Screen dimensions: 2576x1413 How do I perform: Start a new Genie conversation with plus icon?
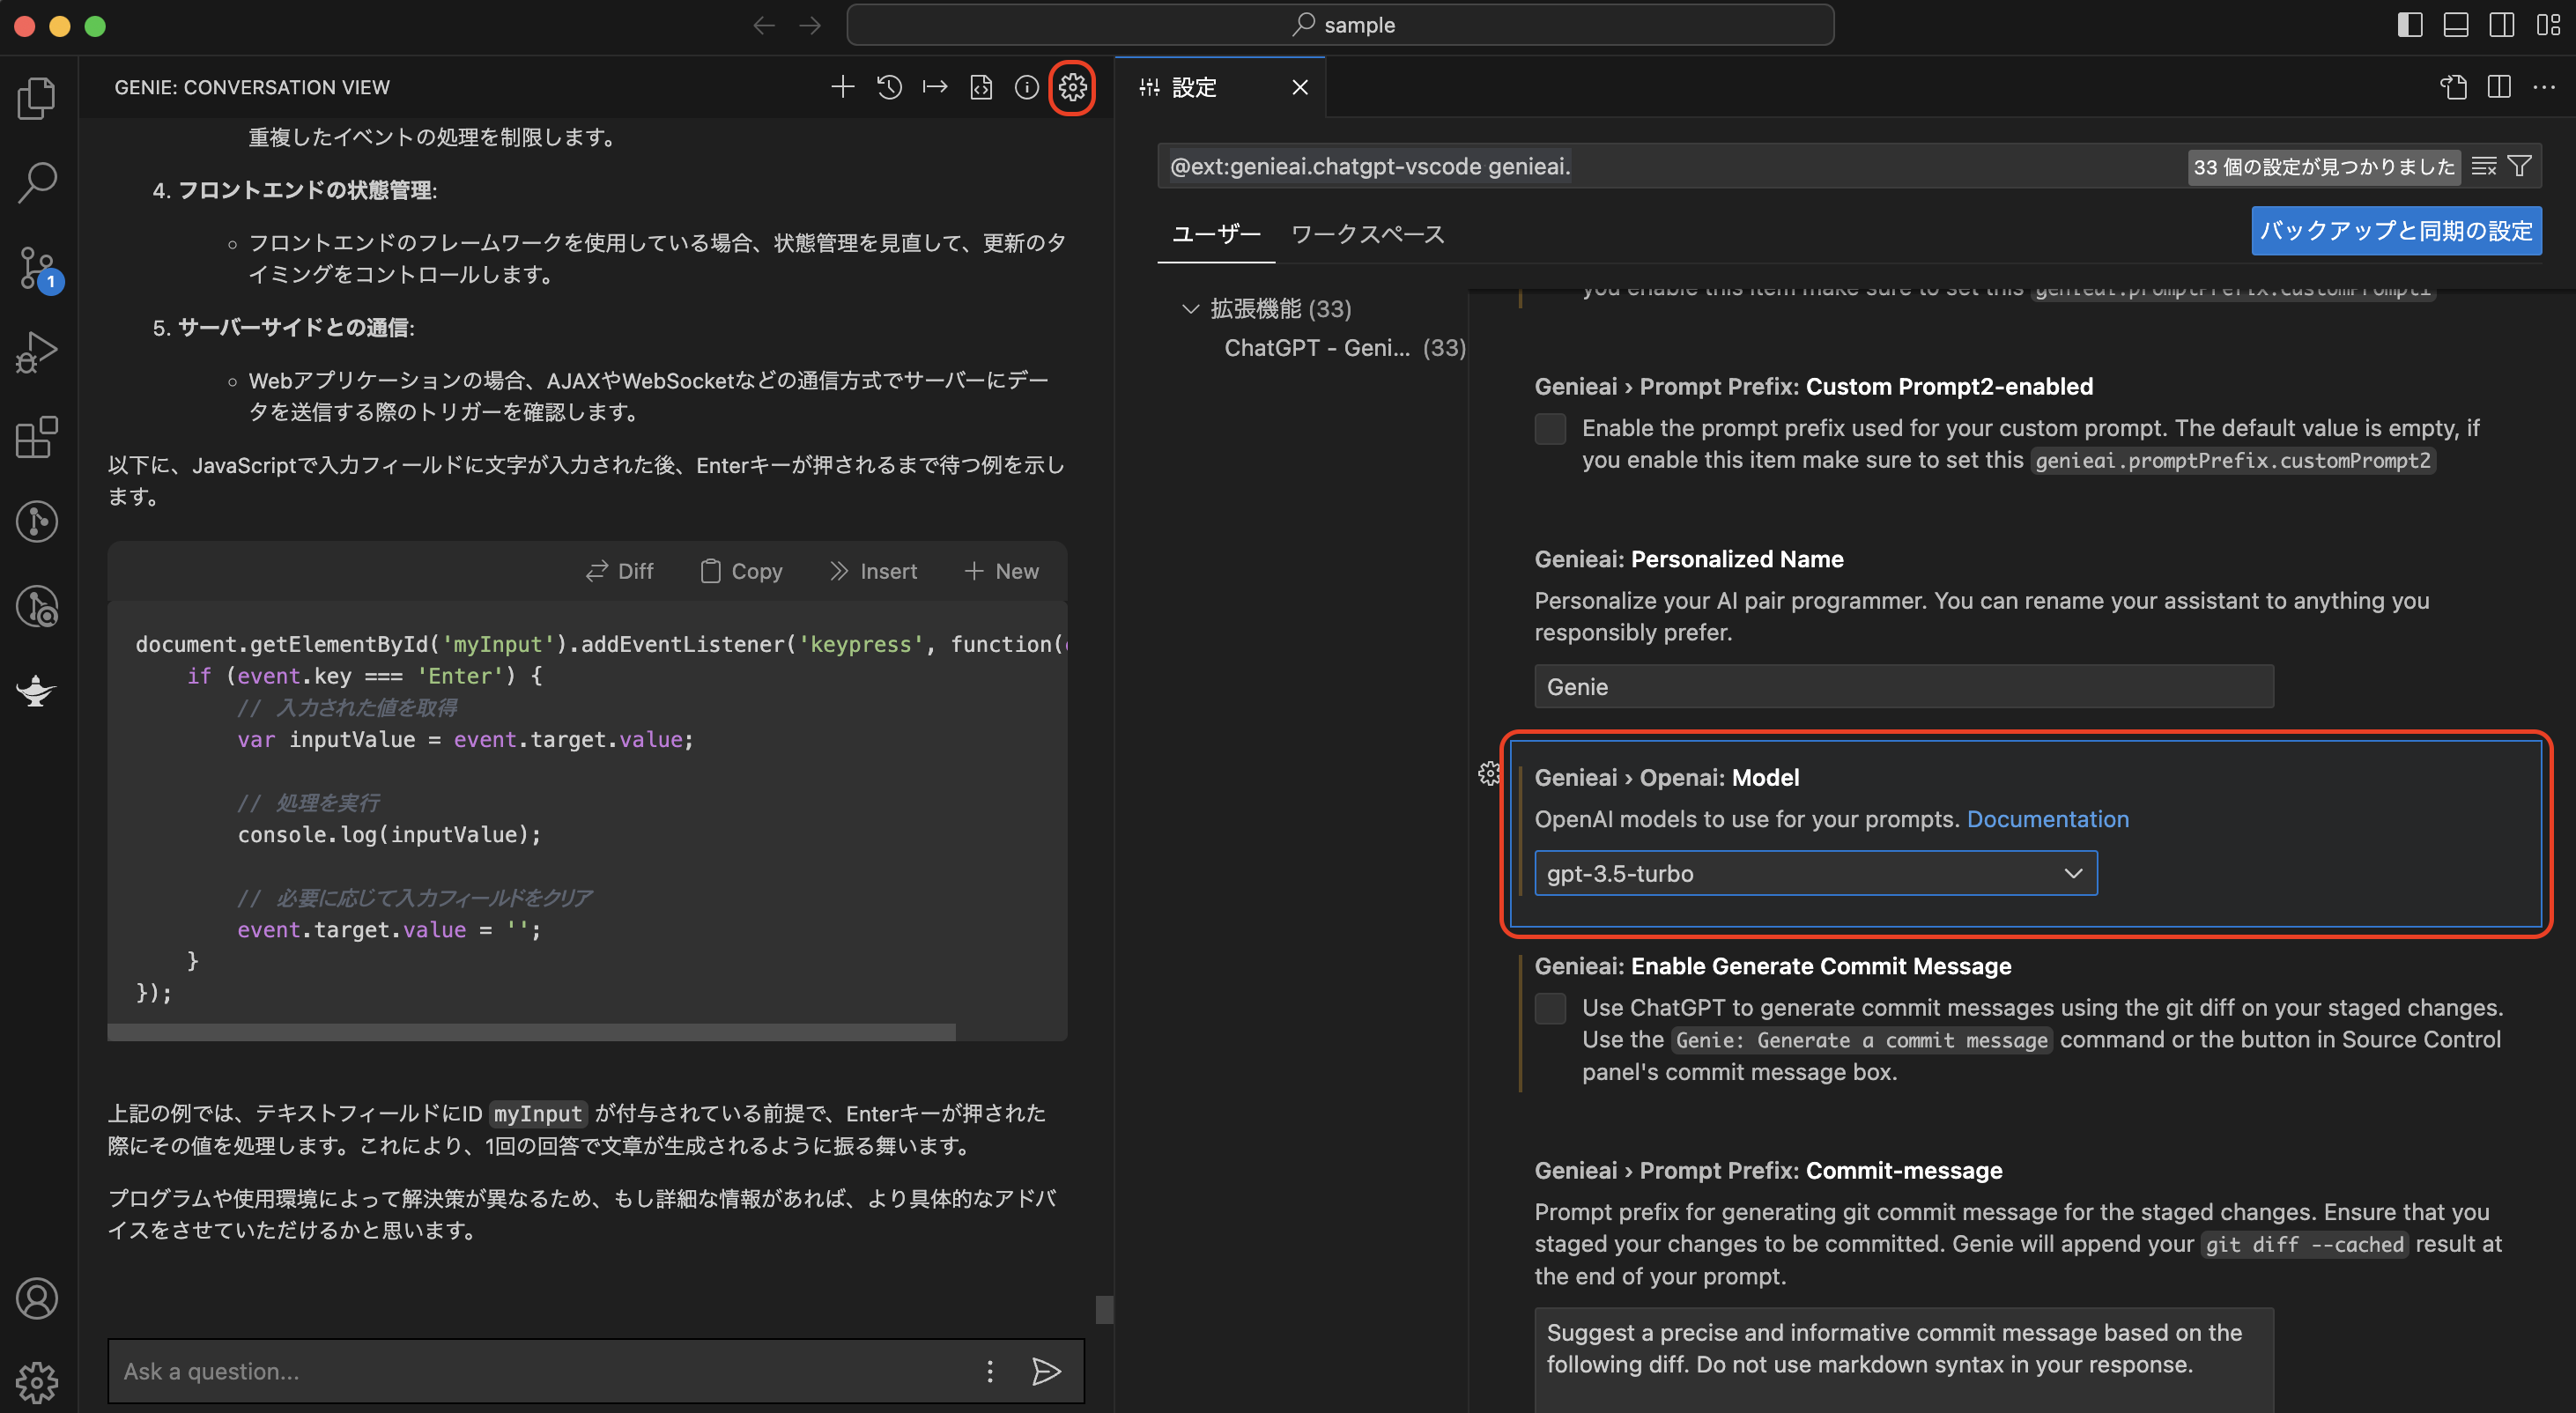(842, 87)
